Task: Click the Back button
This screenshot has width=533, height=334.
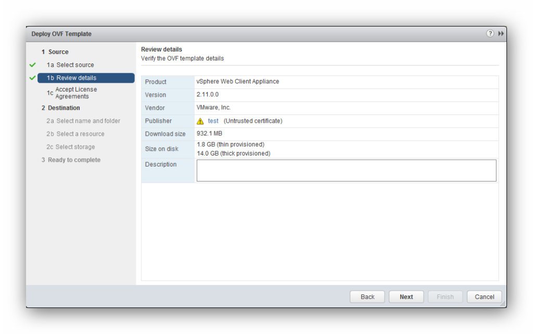Action: (367, 297)
